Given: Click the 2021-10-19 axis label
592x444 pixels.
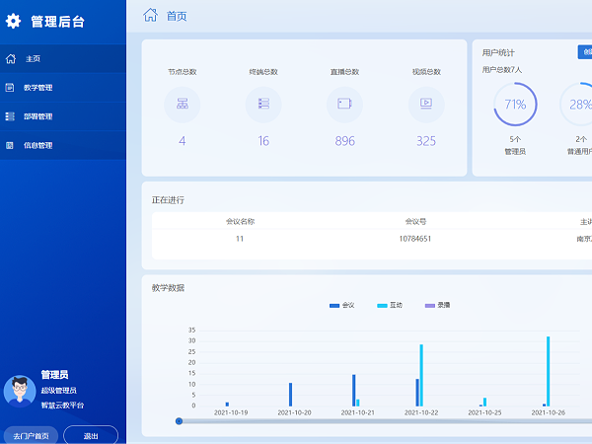Looking at the screenshot, I should 231,412.
